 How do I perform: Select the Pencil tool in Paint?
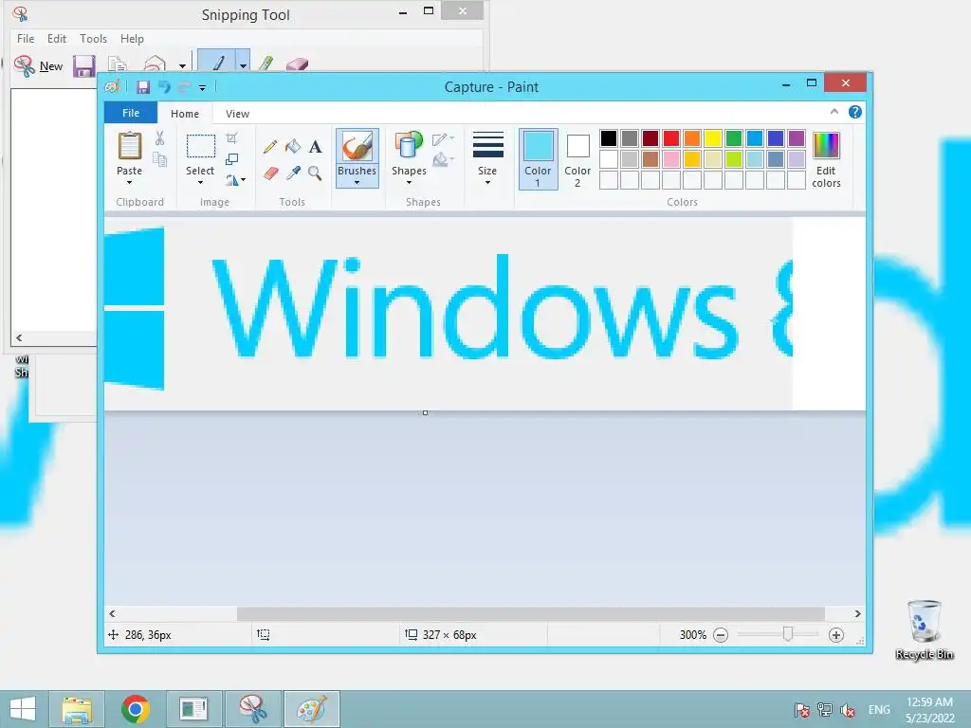tap(270, 147)
